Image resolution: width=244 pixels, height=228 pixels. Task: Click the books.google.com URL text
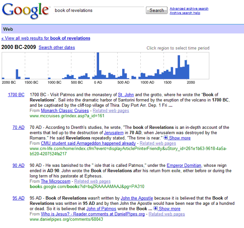(87, 186)
